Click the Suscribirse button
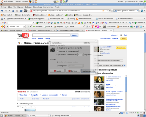This screenshot has width=146, height=117. pyautogui.click(x=121, y=48)
